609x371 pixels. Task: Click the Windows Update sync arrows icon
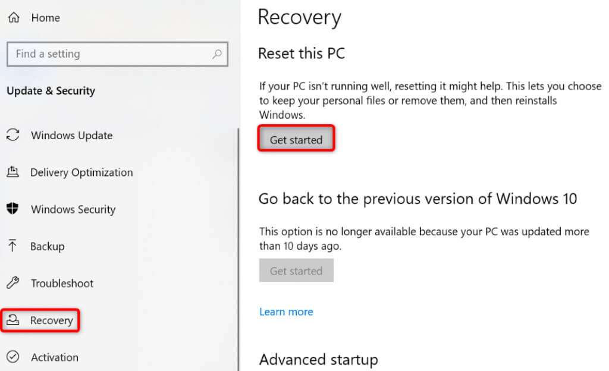point(12,136)
